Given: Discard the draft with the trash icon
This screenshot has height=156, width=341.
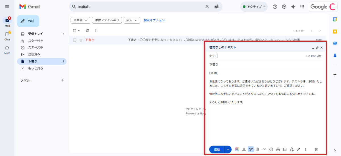Looking at the screenshot, I should (x=316, y=149).
